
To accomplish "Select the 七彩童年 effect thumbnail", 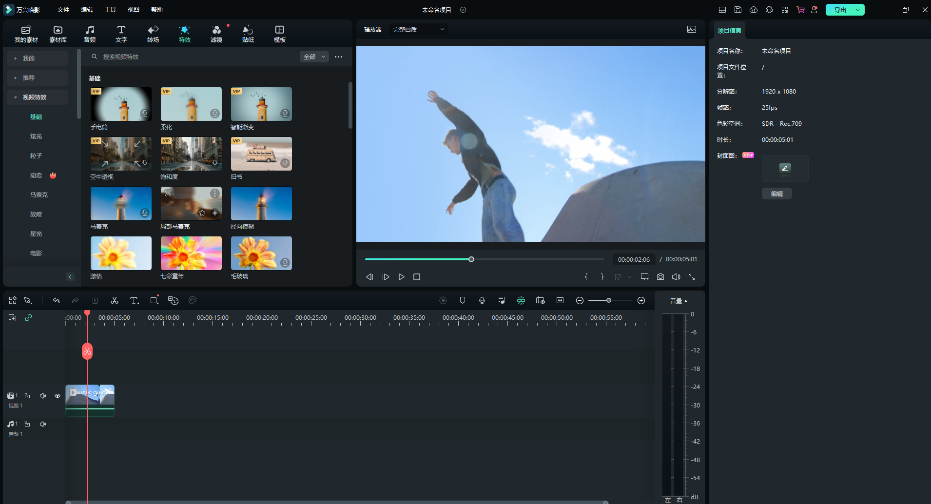I will pyautogui.click(x=191, y=253).
